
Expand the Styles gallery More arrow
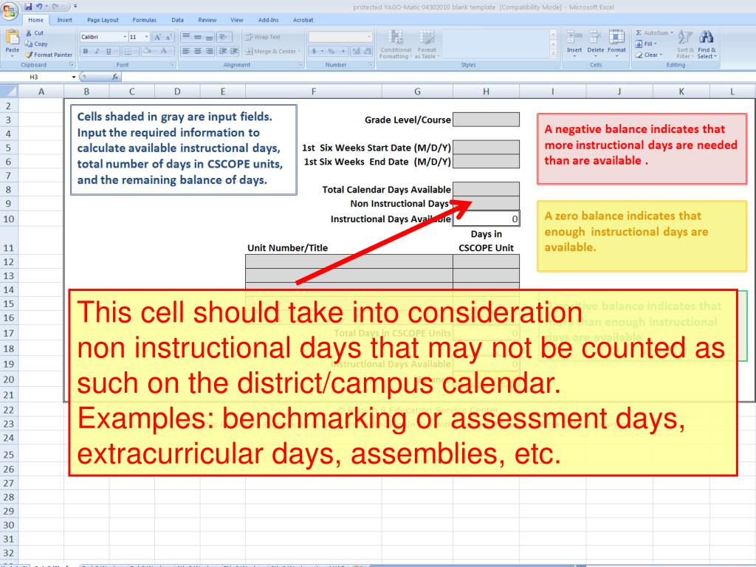coord(553,54)
